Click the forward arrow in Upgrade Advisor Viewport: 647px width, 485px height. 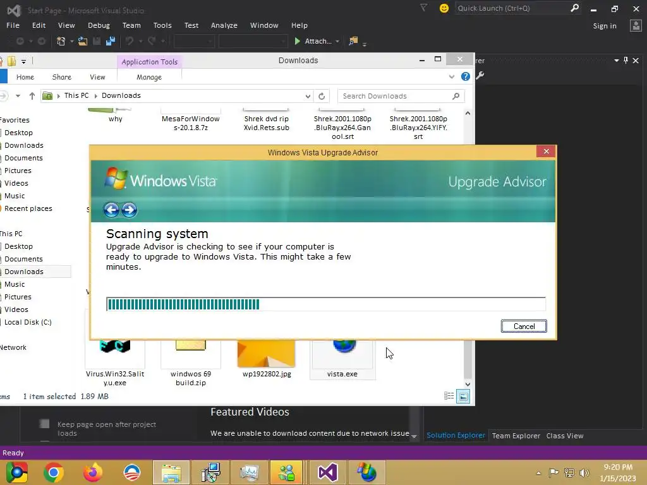pos(129,210)
